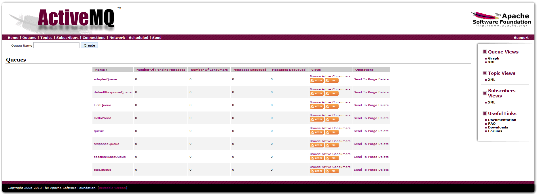537x196 pixels.
Task: Open the atom feed for defaultResponseQueue
Action: 316,94
